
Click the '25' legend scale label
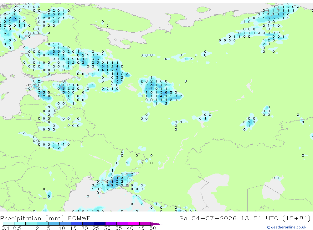(x=96, y=228)
